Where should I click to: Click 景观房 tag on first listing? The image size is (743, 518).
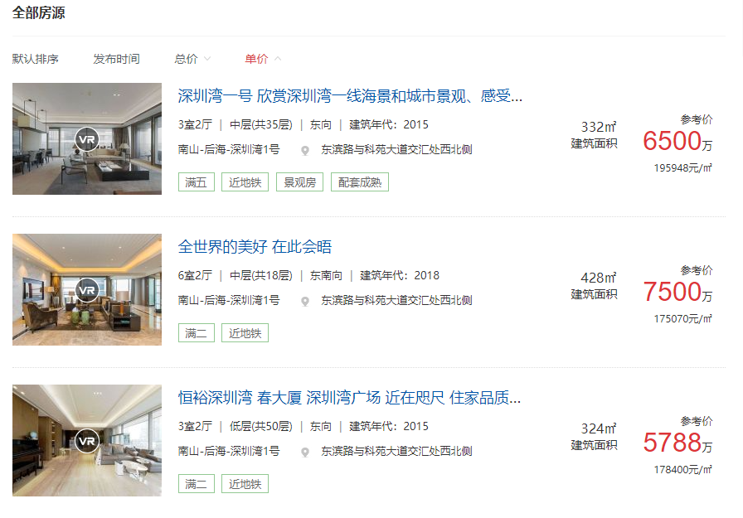click(299, 182)
